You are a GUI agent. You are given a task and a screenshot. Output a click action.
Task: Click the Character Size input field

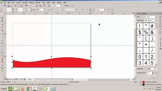click(149, 73)
